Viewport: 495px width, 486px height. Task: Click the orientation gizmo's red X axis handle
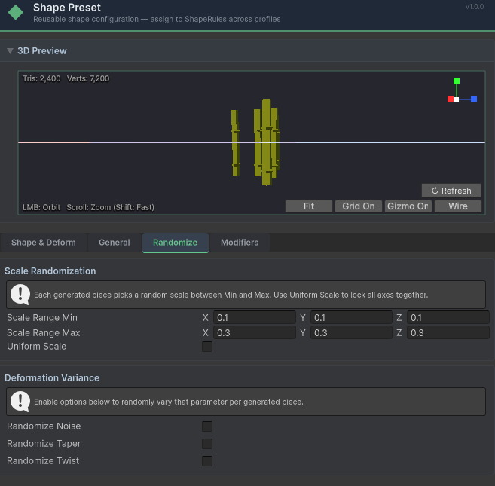(x=451, y=99)
